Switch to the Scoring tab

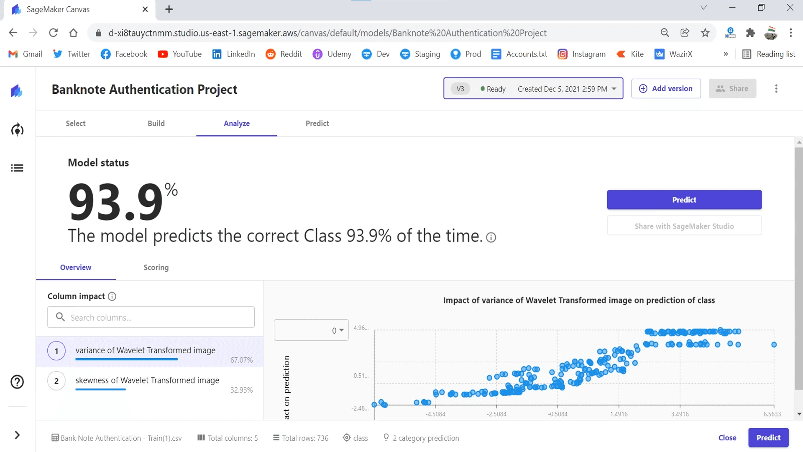[156, 267]
